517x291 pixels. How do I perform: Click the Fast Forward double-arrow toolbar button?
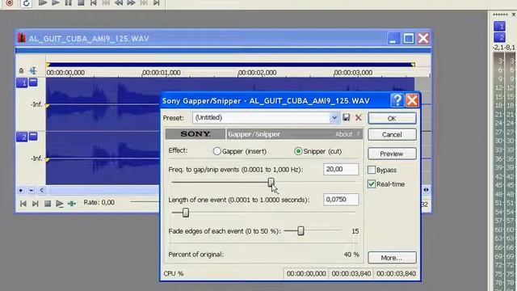click(x=131, y=3)
